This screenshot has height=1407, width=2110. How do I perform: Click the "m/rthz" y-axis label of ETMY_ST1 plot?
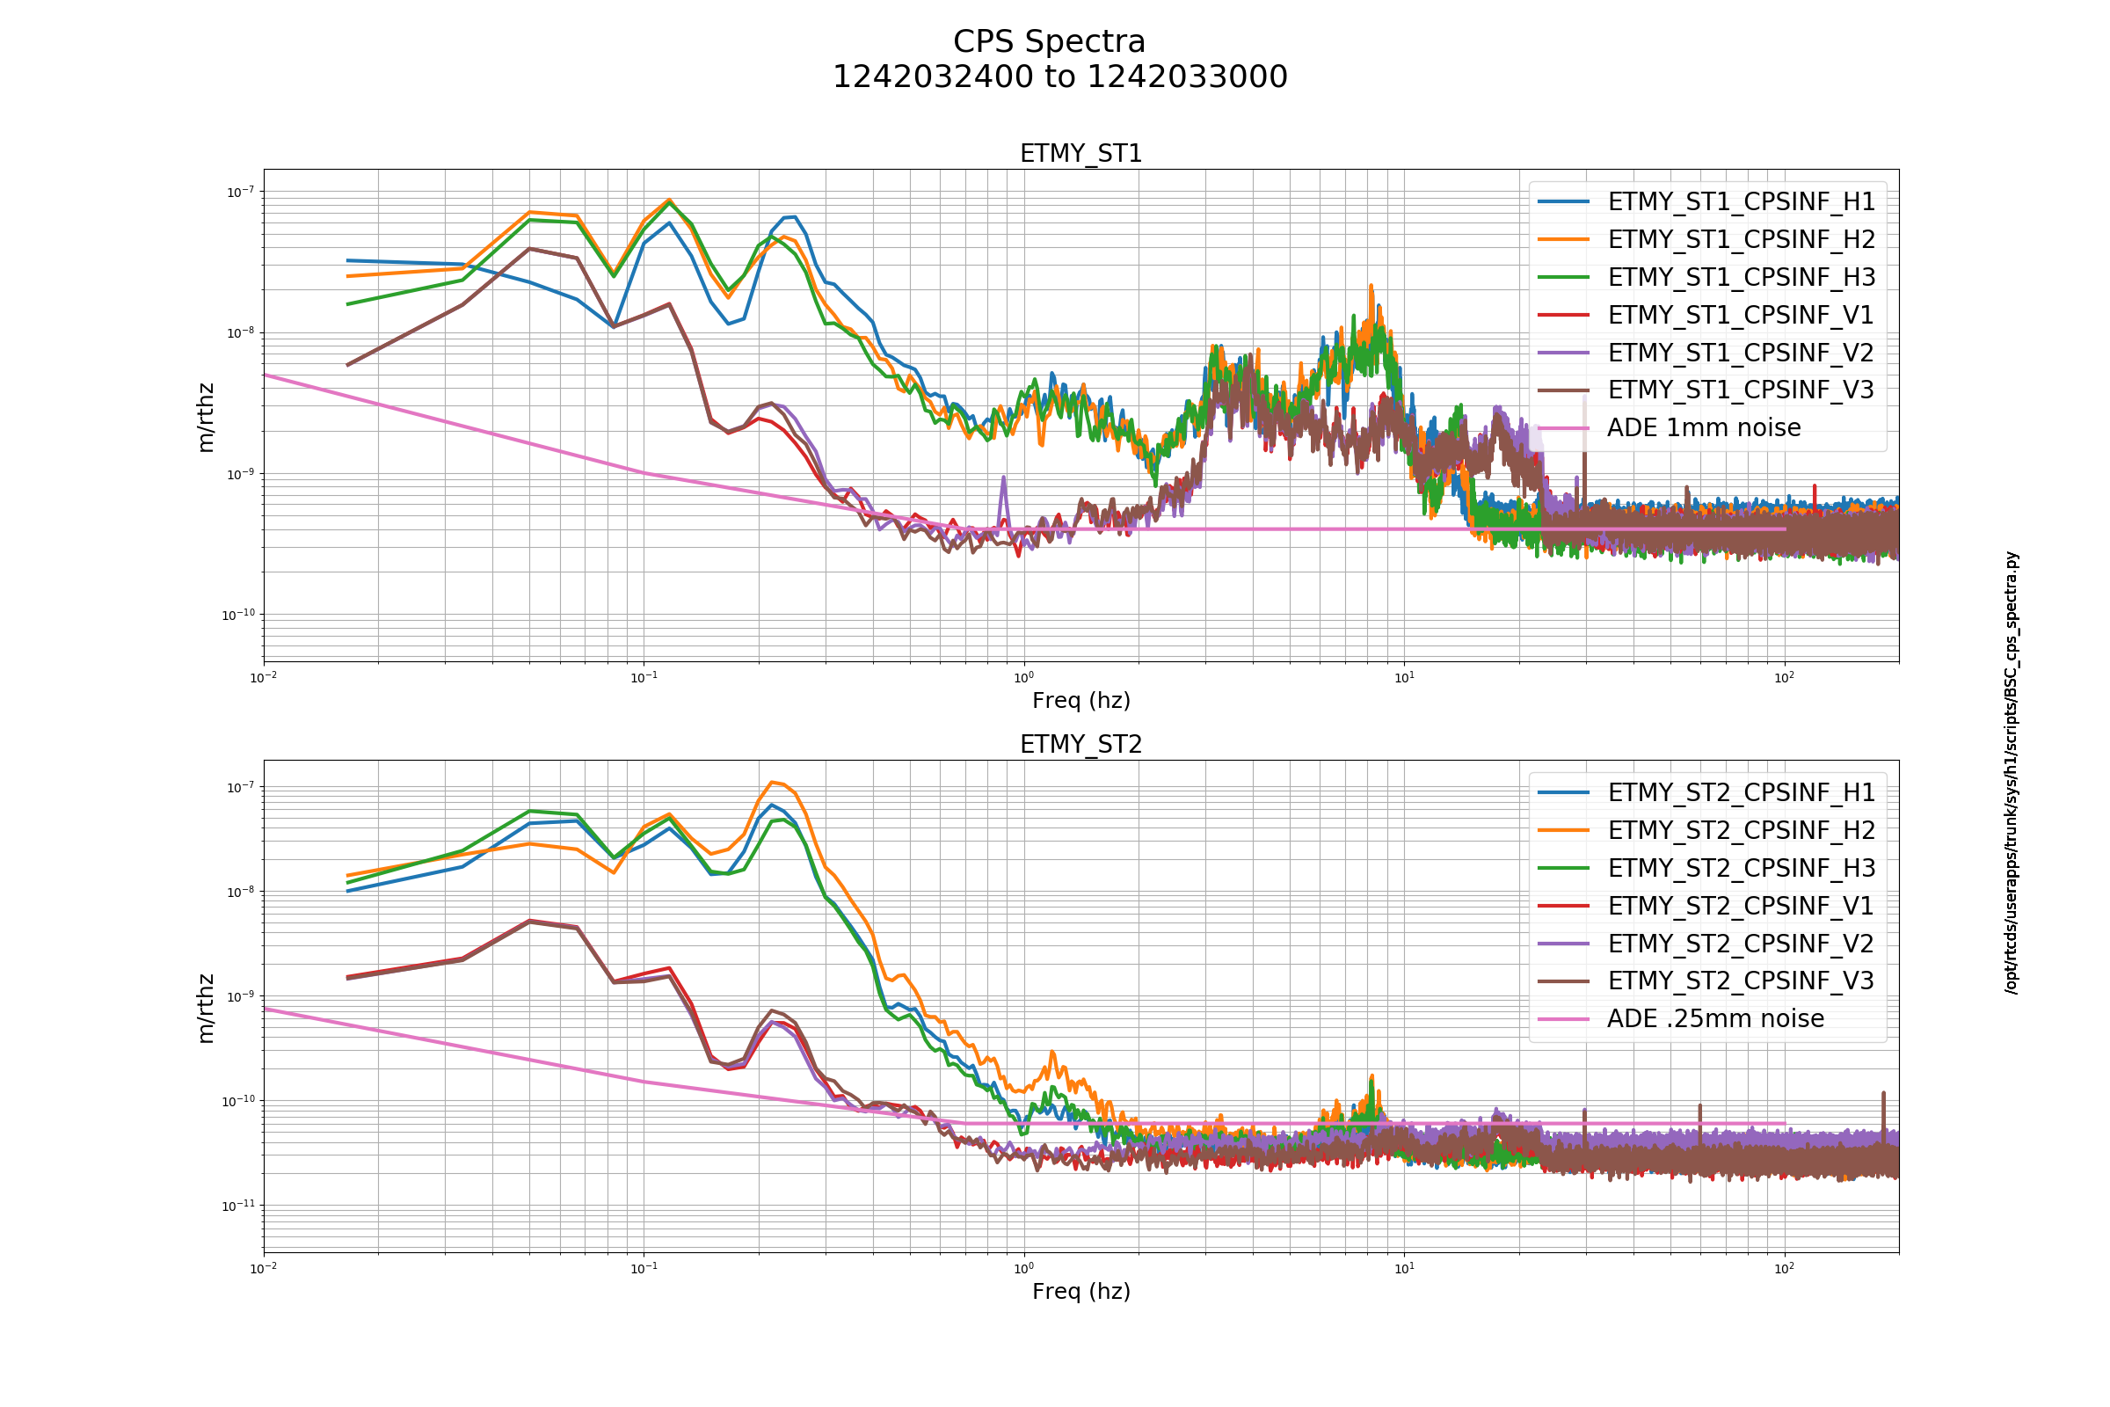(x=207, y=417)
